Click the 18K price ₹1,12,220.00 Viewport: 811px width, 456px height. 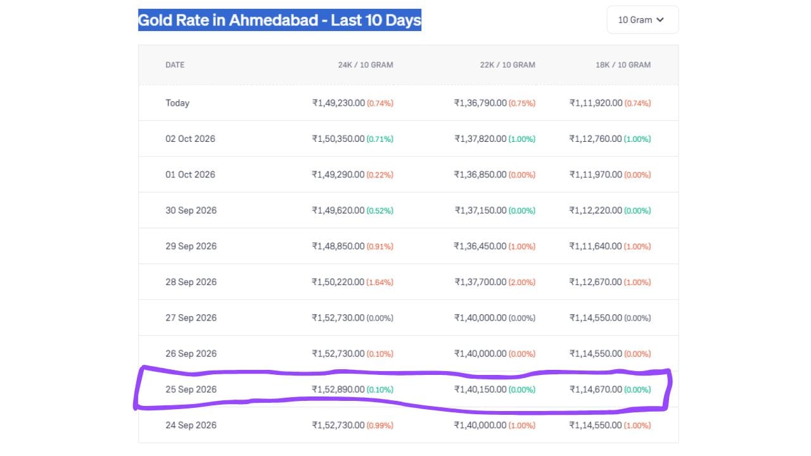tap(596, 210)
